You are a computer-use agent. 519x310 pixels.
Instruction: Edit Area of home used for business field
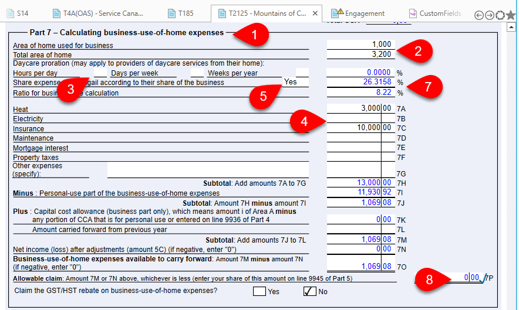click(x=361, y=45)
